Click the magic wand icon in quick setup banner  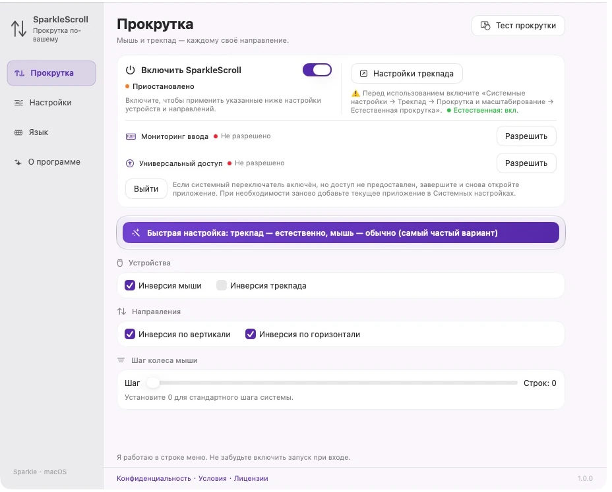click(x=136, y=233)
